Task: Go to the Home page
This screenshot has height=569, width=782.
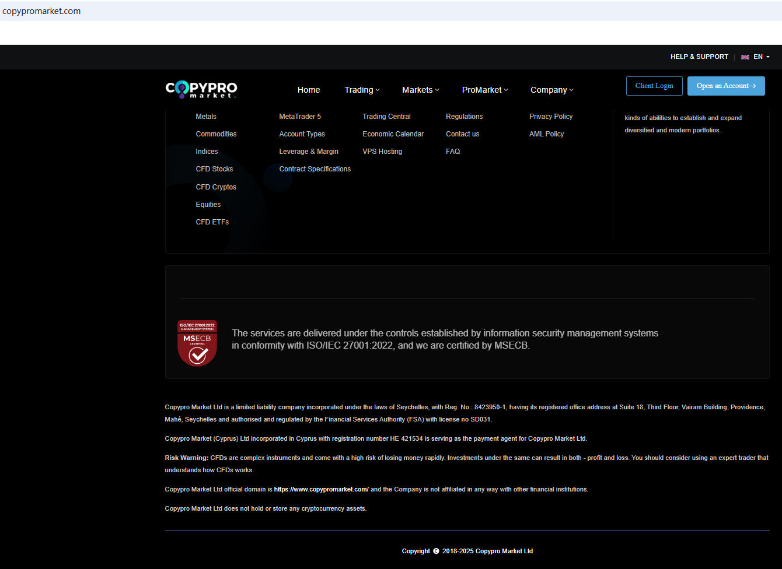Action: point(309,90)
